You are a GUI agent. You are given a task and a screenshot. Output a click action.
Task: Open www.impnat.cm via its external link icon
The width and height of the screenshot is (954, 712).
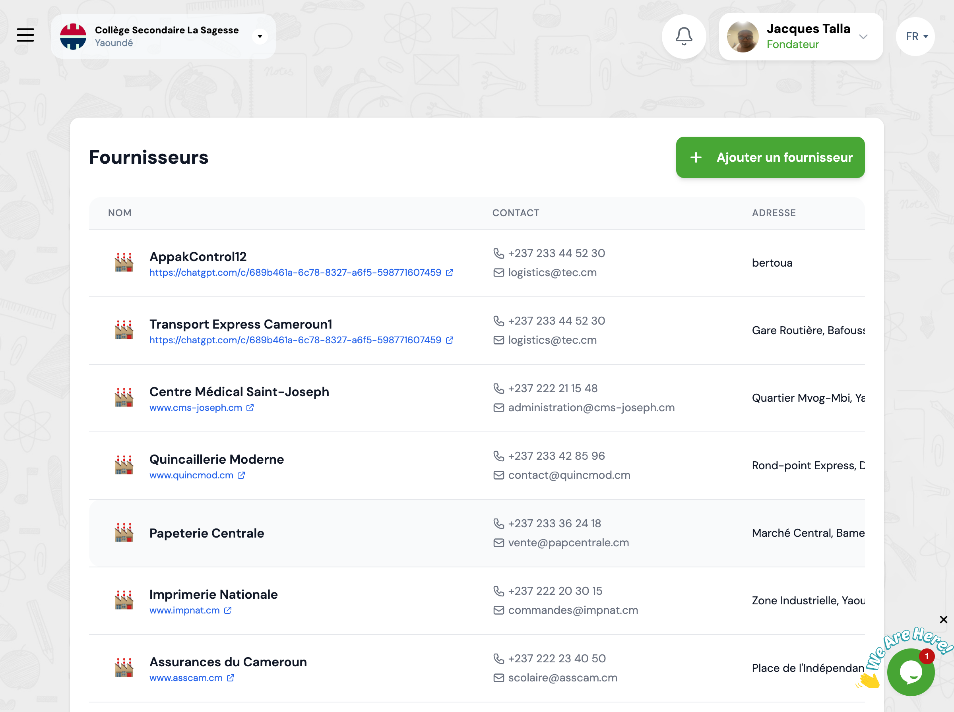(227, 610)
